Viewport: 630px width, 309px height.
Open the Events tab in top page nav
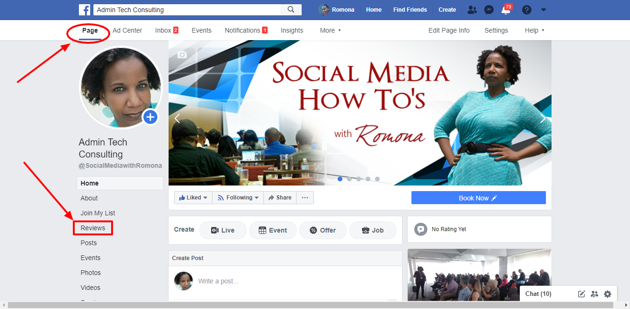tap(201, 30)
